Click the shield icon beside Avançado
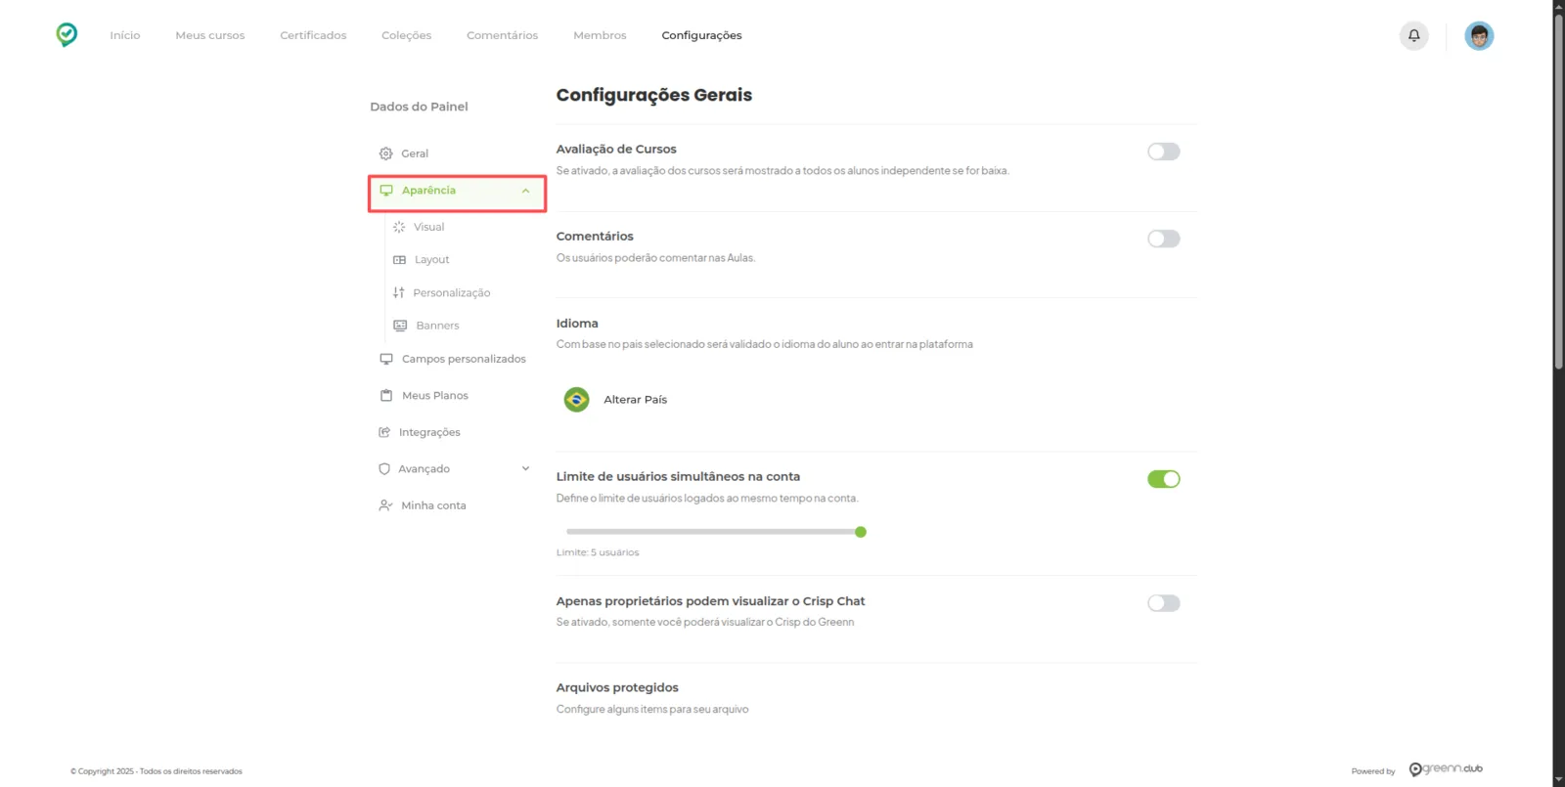This screenshot has height=787, width=1565. pos(384,469)
